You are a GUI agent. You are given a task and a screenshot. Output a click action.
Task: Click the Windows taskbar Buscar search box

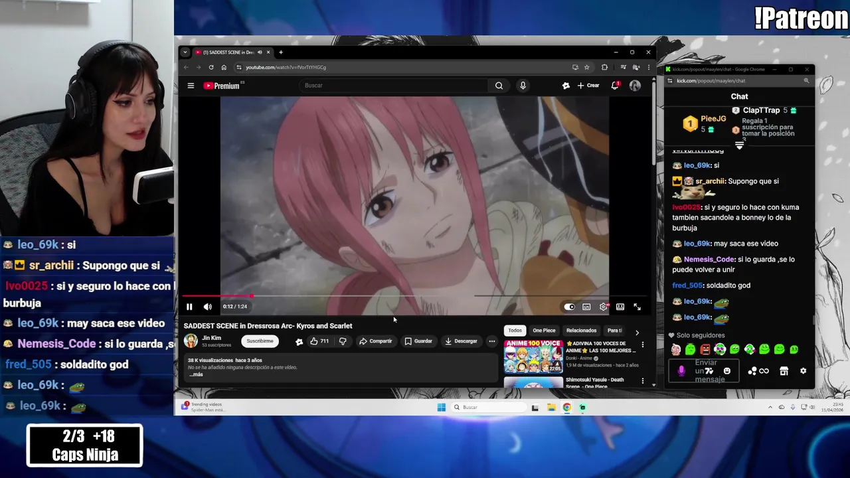pyautogui.click(x=489, y=408)
